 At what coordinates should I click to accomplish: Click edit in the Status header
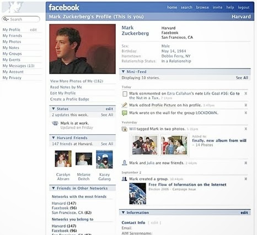point(109,109)
